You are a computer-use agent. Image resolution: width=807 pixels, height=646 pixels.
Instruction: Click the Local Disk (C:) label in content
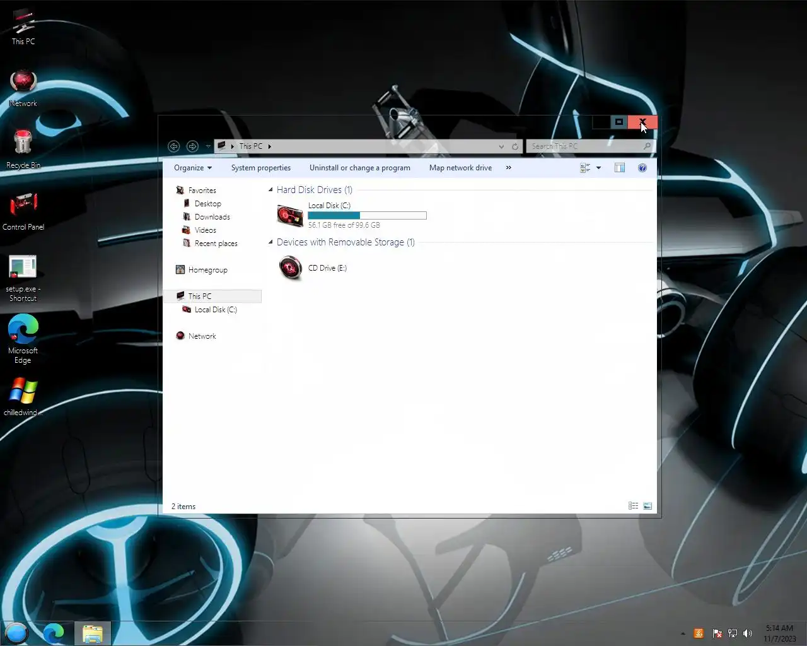[x=329, y=206]
